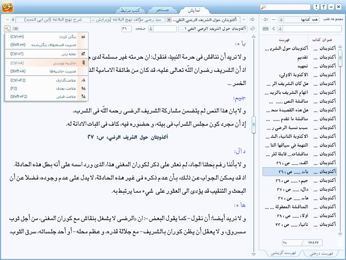Click the contents list down arrow

[x=340, y=234]
